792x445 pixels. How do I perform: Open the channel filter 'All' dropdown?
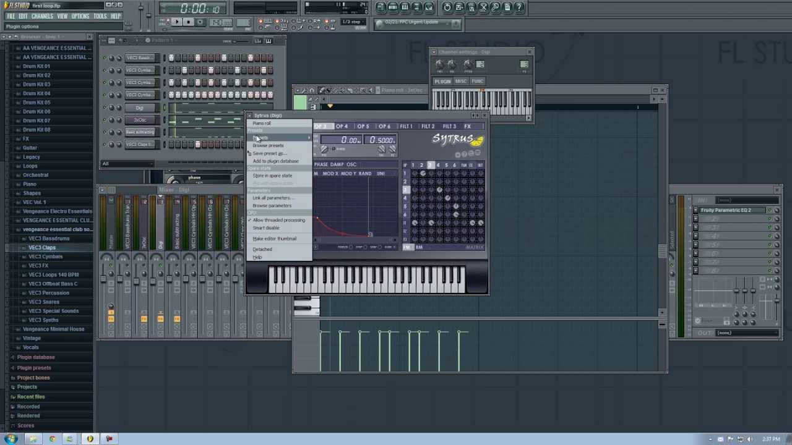[x=128, y=164]
